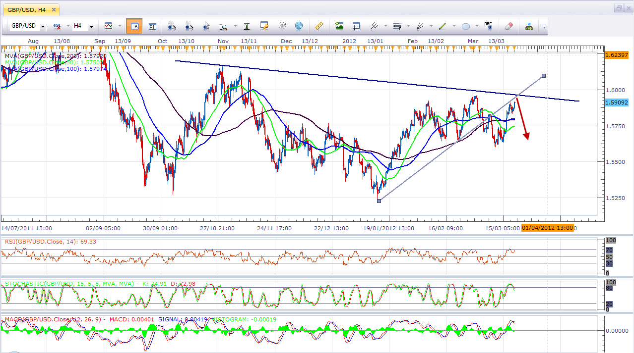Click the toolbar drag grip handle
Viewport: 634px width, 353px height.
point(5,26)
